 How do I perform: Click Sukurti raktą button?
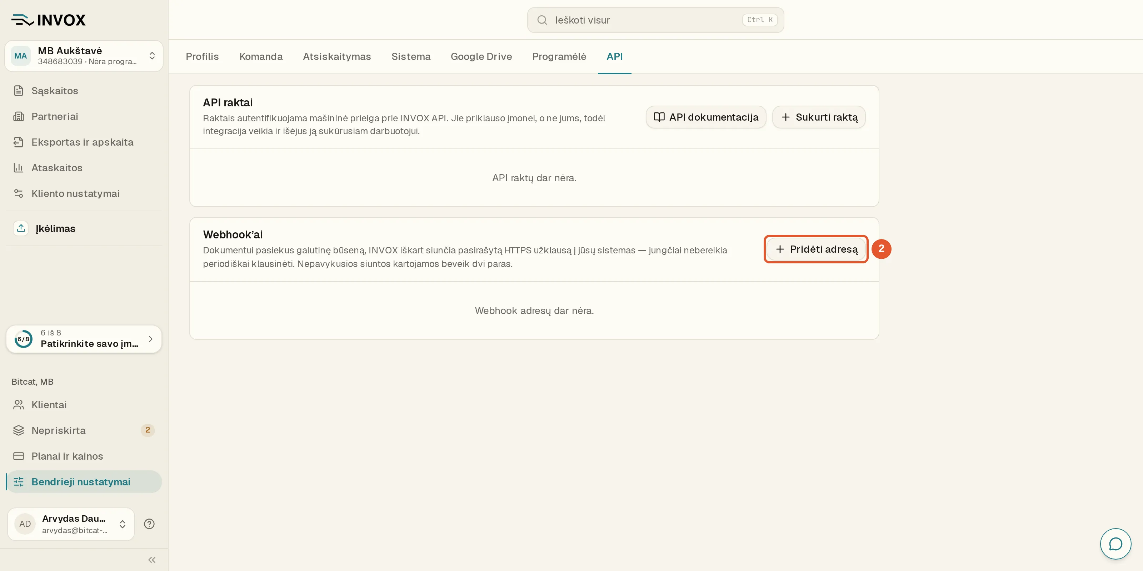(819, 117)
